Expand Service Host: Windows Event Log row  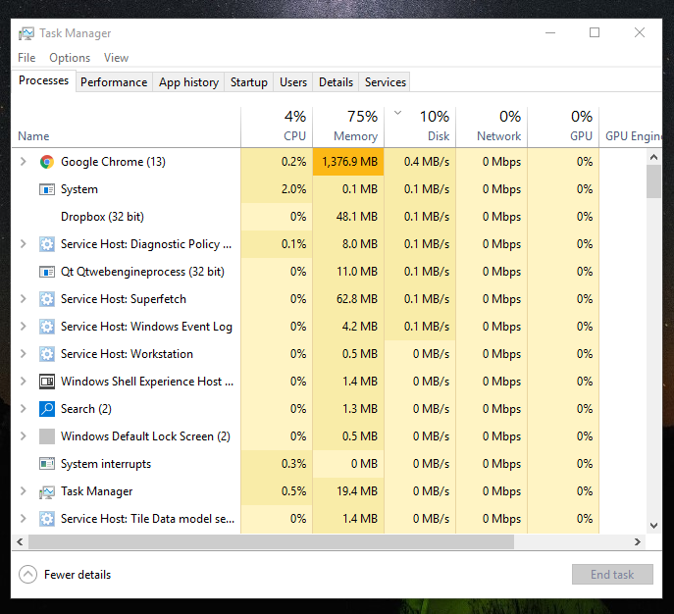pyautogui.click(x=24, y=327)
